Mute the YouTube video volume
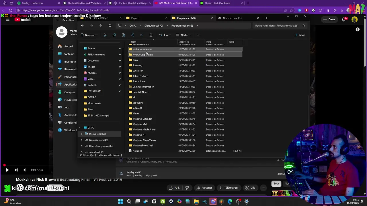The width and height of the screenshot is (367, 206). [x=25, y=170]
